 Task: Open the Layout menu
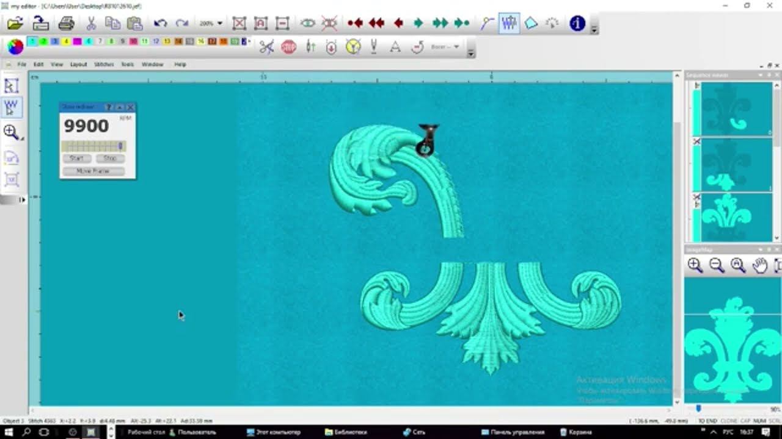pyautogui.click(x=78, y=65)
